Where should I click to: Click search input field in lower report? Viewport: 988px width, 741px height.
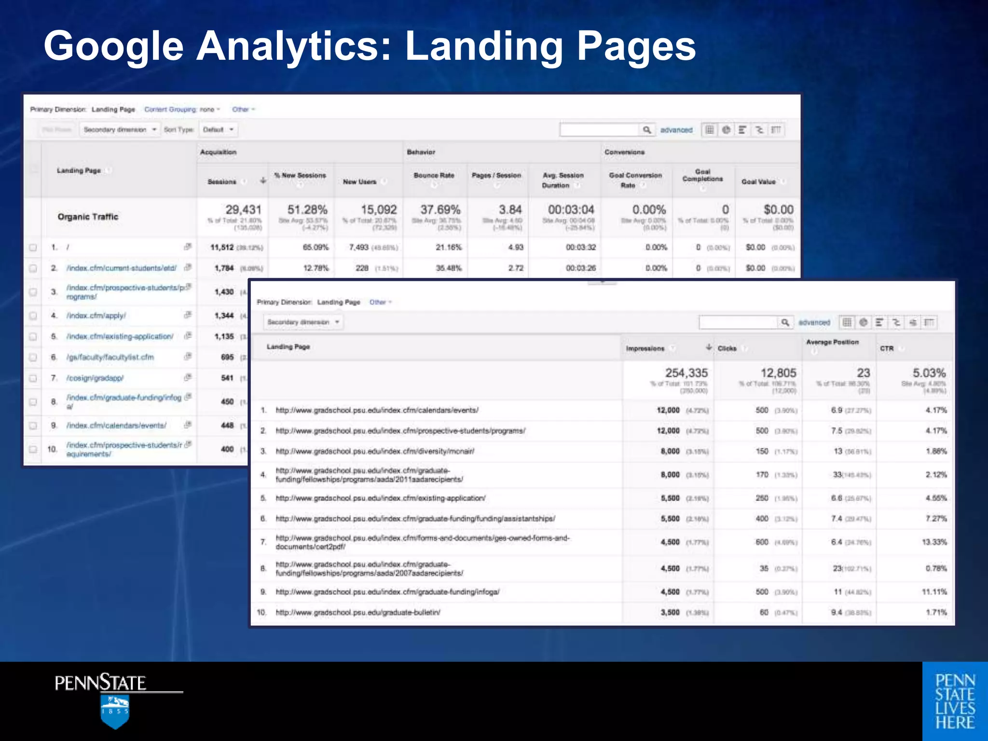coord(739,322)
